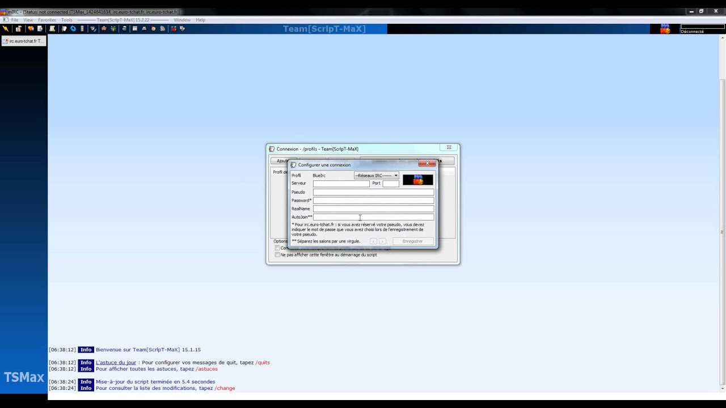Click 'Mise-à-jour du script terminée' message
This screenshot has height=408, width=726.
click(155, 382)
